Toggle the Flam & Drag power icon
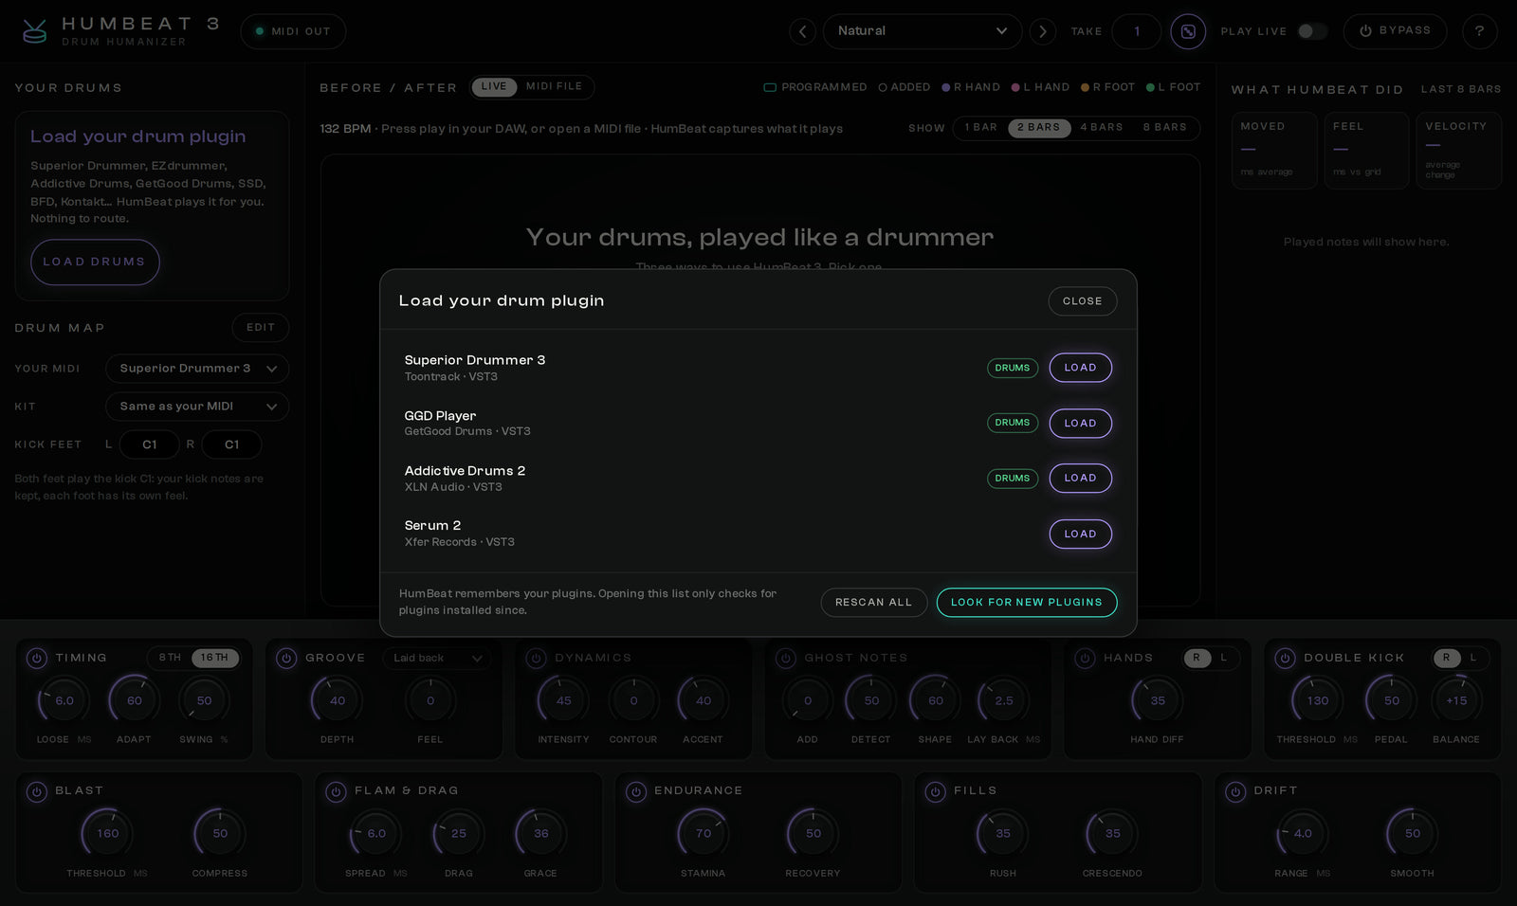The height and width of the screenshot is (906, 1517). point(336,791)
